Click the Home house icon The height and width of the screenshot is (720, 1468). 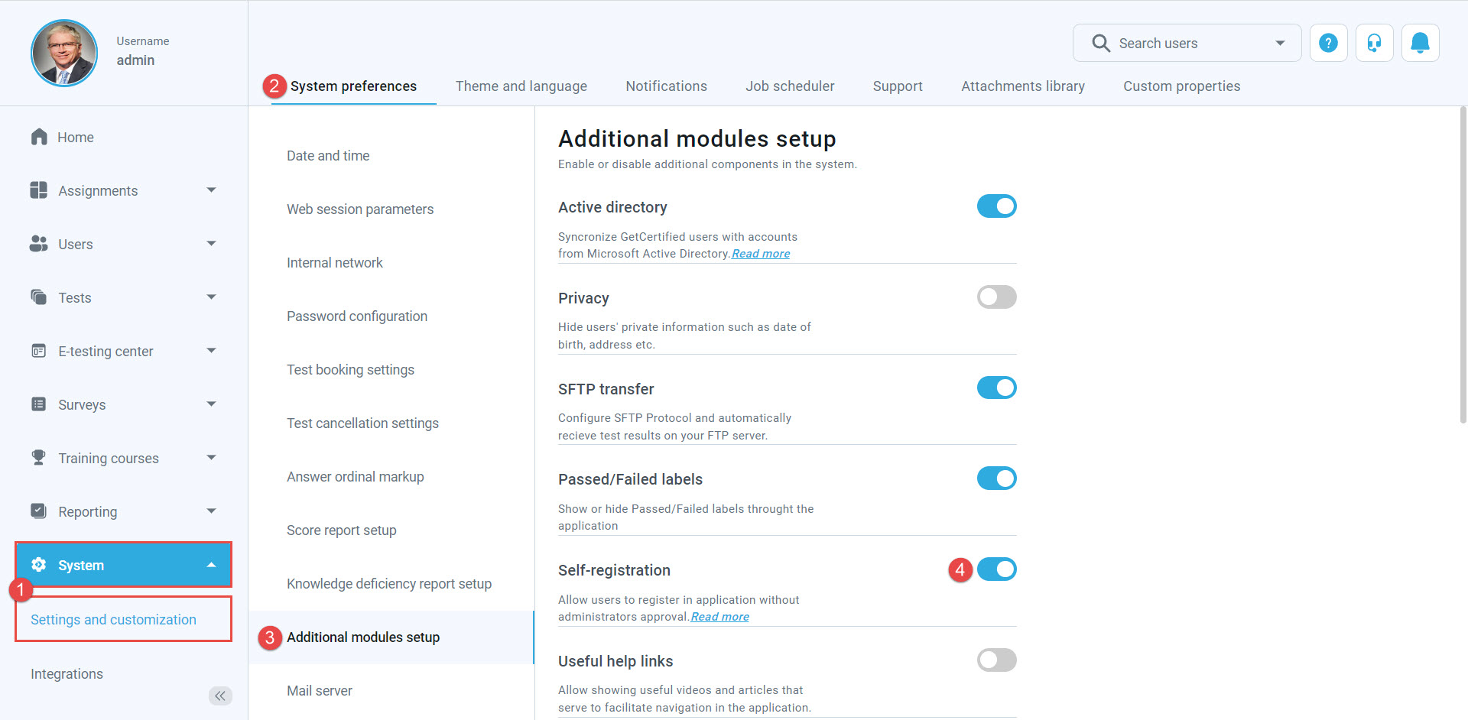click(39, 137)
